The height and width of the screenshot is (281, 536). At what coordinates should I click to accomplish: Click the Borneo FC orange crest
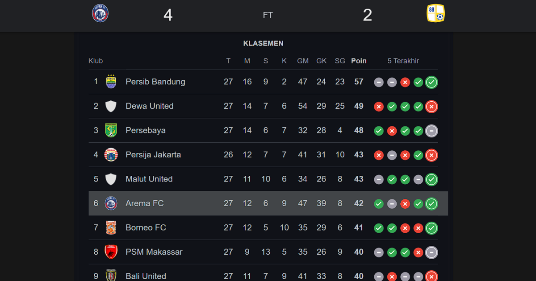pyautogui.click(x=111, y=227)
